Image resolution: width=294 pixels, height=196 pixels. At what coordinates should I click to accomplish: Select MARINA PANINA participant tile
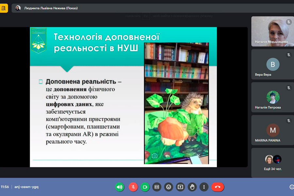pyautogui.click(x=273, y=130)
